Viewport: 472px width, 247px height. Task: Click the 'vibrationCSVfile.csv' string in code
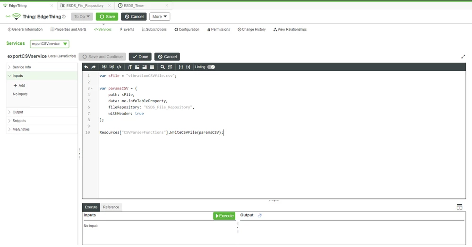(150, 76)
